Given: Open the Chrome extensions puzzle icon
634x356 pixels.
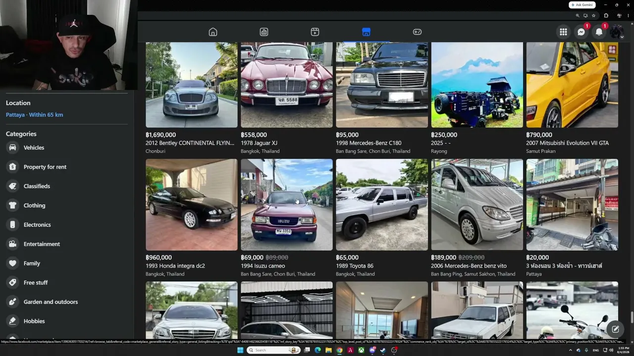Looking at the screenshot, I should (606, 15).
